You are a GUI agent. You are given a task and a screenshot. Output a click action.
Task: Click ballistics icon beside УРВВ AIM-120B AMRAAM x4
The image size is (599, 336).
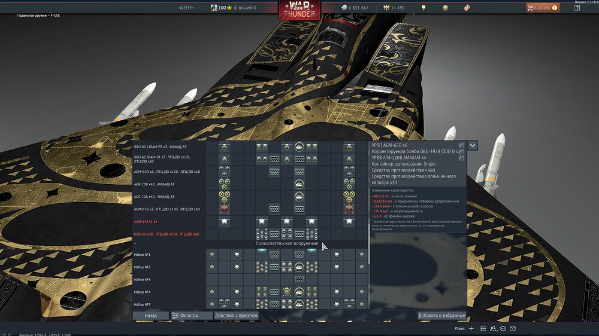point(461,157)
